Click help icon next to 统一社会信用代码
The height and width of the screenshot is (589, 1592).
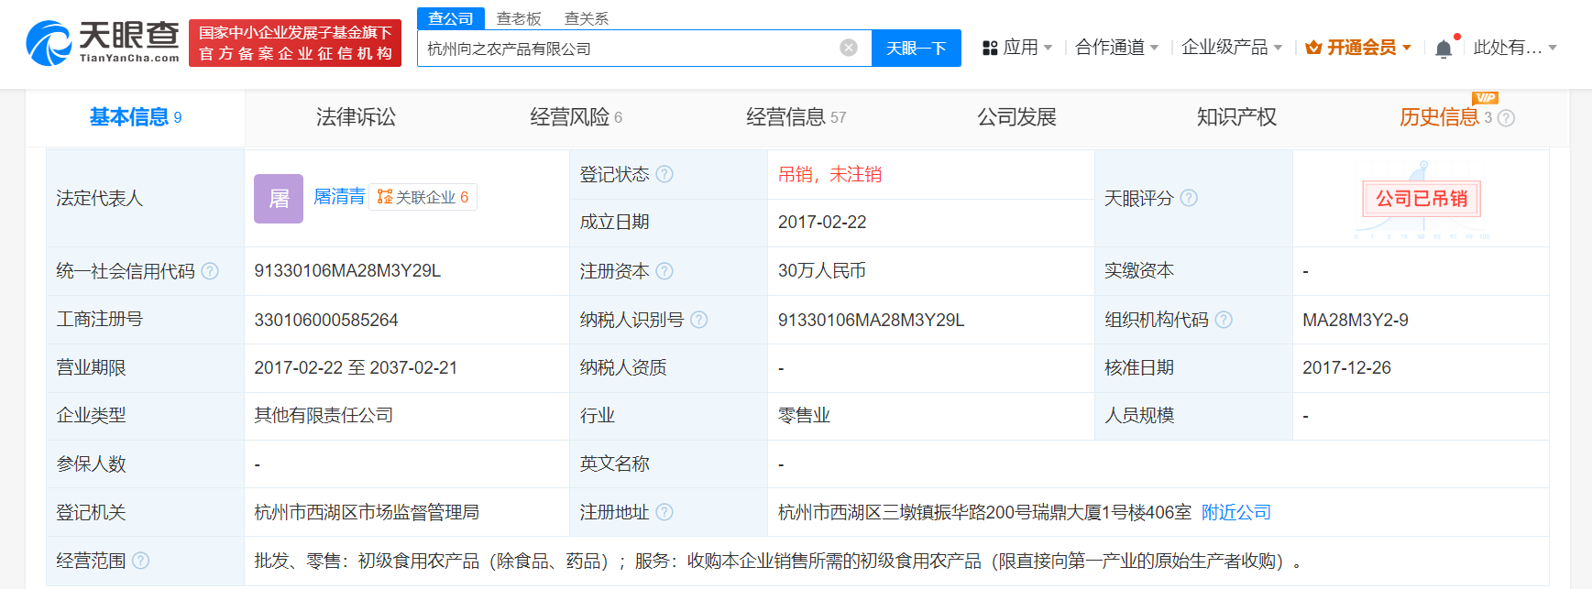(x=210, y=271)
